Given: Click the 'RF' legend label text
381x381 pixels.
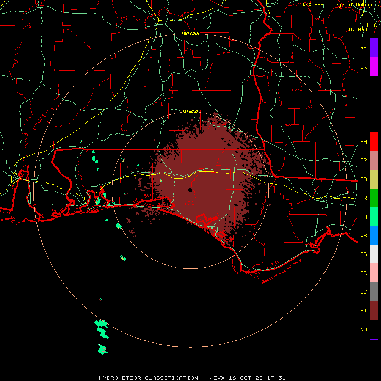Looking at the screenshot, I should coord(363,47).
